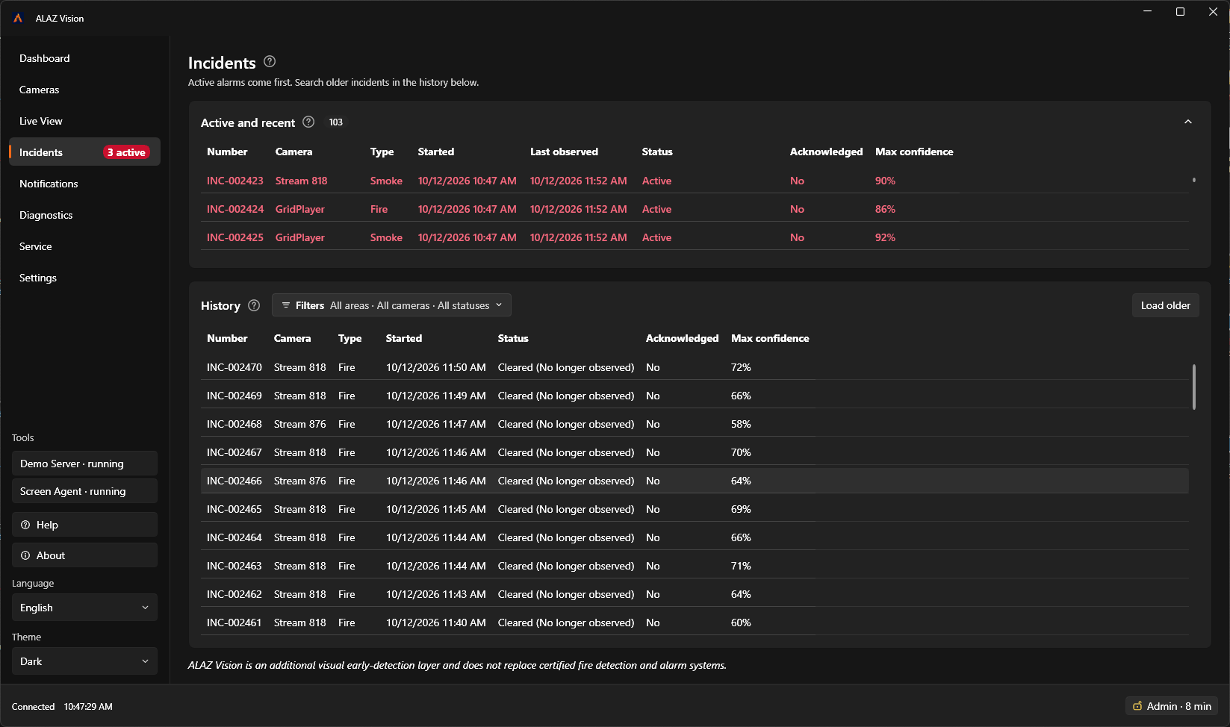Click Screen Agent running tool button

point(84,491)
